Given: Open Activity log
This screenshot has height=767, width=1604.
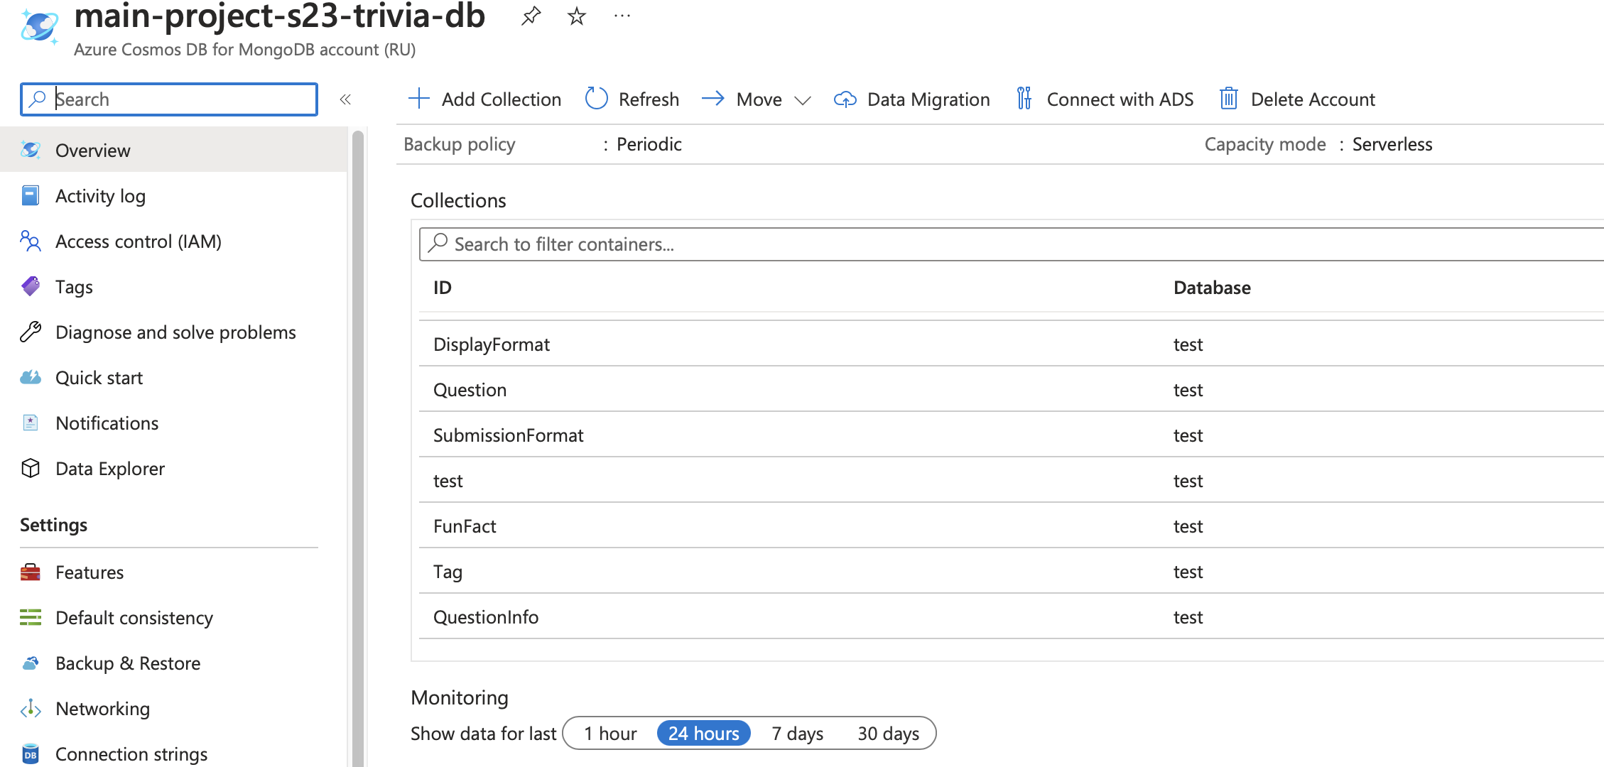Looking at the screenshot, I should click(x=173, y=196).
